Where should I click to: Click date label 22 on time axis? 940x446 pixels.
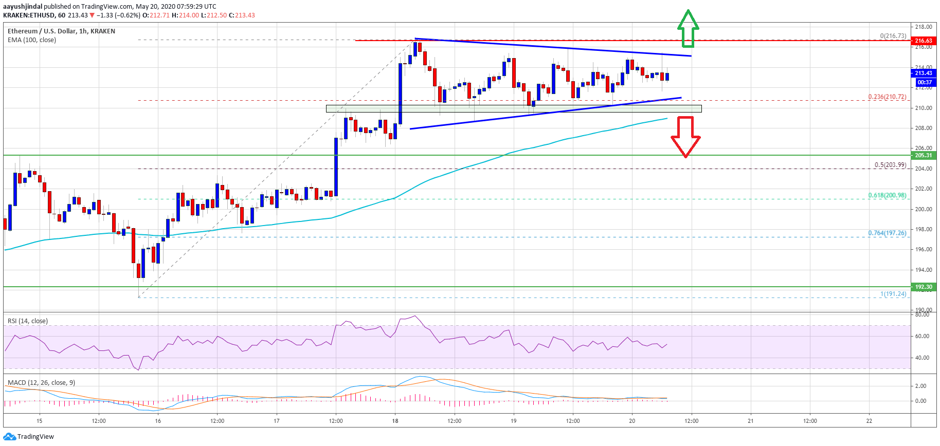[869, 421]
